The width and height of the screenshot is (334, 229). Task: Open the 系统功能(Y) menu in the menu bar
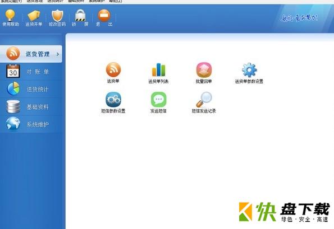(x=11, y=1)
